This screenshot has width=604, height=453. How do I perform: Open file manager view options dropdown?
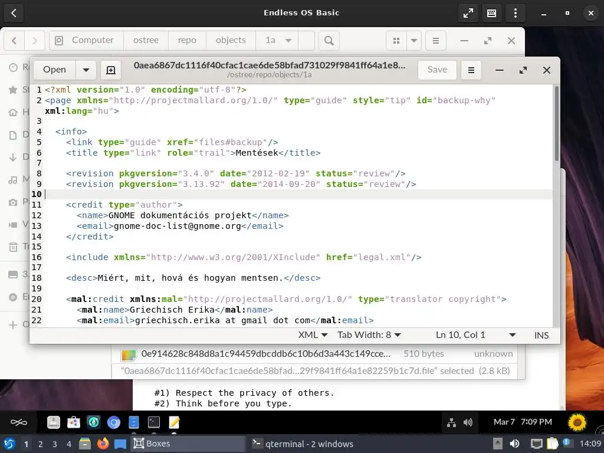414,41
